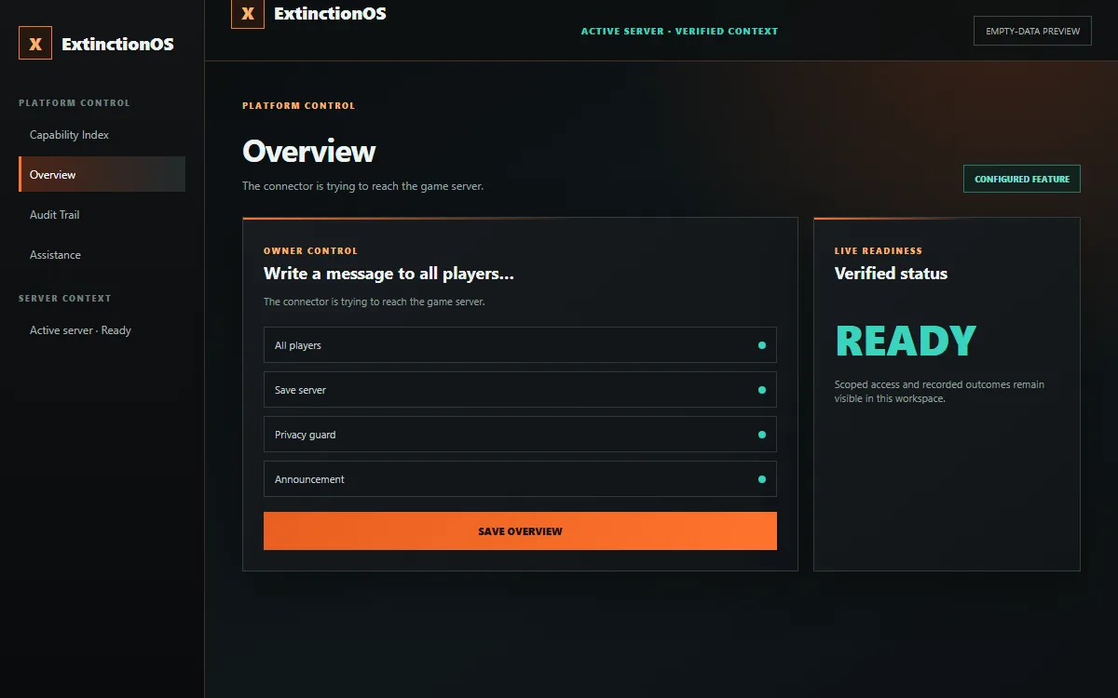The image size is (1118, 698).
Task: Click the Active Server - Verified Context label
Action: coord(679,31)
